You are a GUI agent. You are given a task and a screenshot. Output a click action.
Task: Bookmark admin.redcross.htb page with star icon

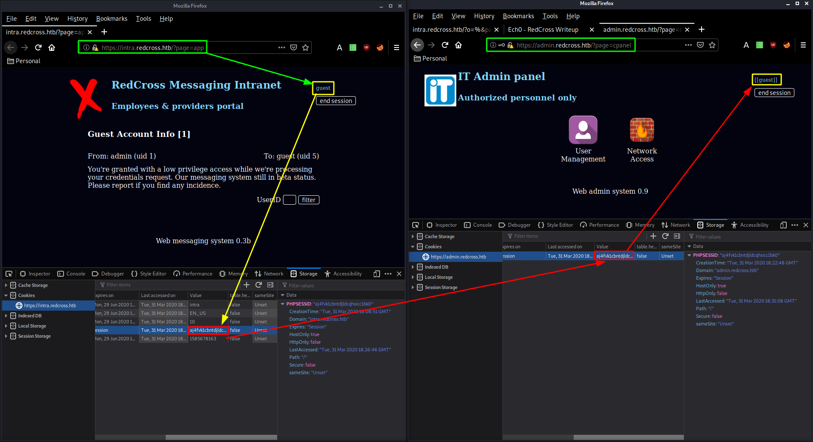[x=712, y=45]
